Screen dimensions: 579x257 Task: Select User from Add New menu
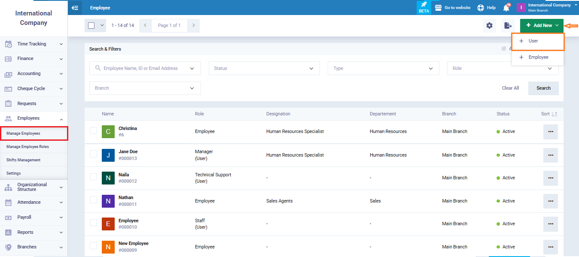pyautogui.click(x=537, y=41)
